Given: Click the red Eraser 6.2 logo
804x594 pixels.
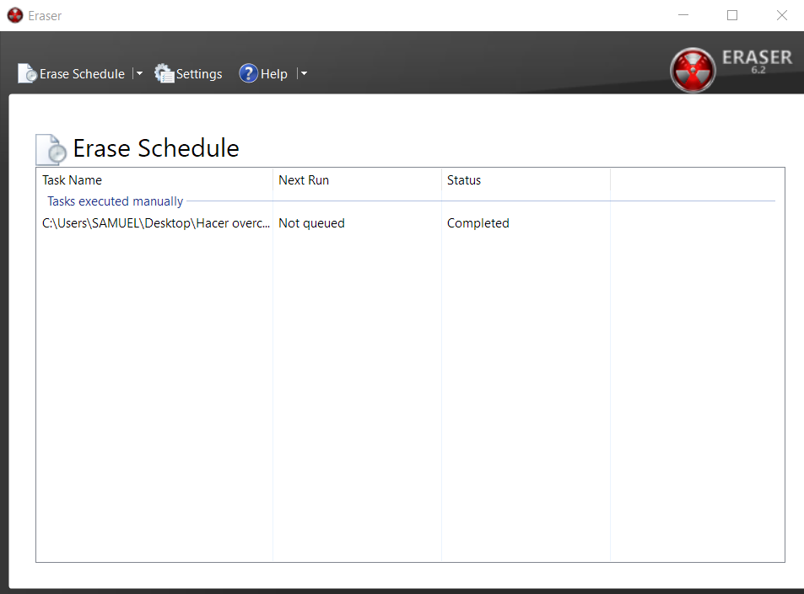Looking at the screenshot, I should pos(693,70).
